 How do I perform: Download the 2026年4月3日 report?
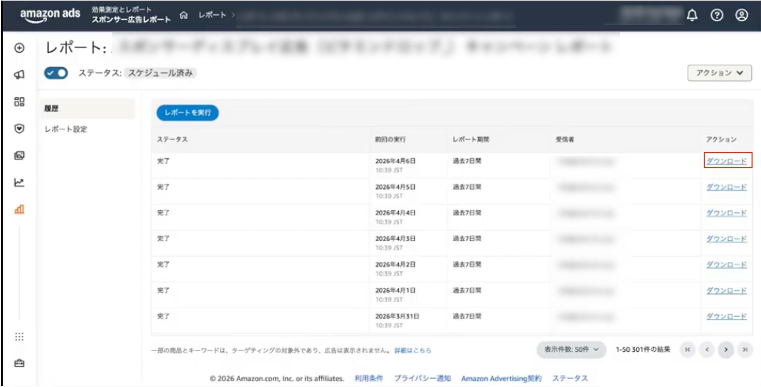pos(726,239)
